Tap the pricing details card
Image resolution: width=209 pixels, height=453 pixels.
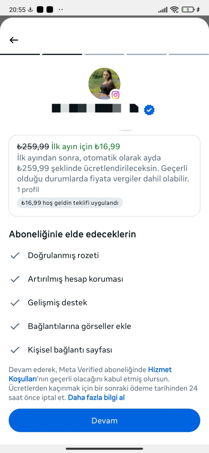coord(104,176)
